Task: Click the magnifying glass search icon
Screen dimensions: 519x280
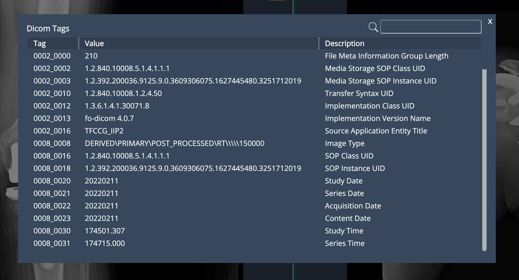Action: pos(373,27)
